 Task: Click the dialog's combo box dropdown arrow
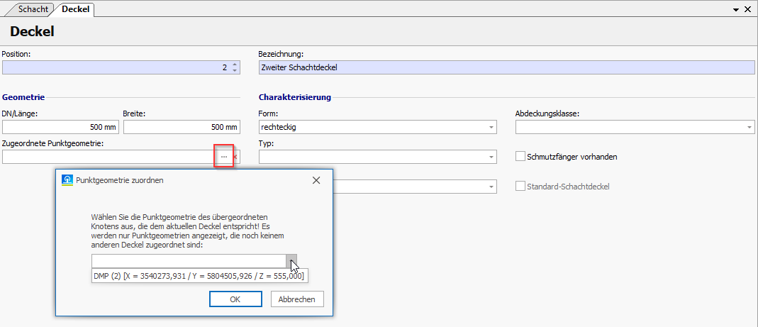(291, 261)
